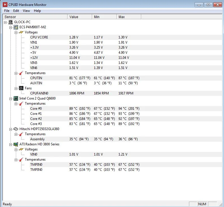
Task: Click the CPUID Hardware Monitor title icon
Action: click(5, 5)
